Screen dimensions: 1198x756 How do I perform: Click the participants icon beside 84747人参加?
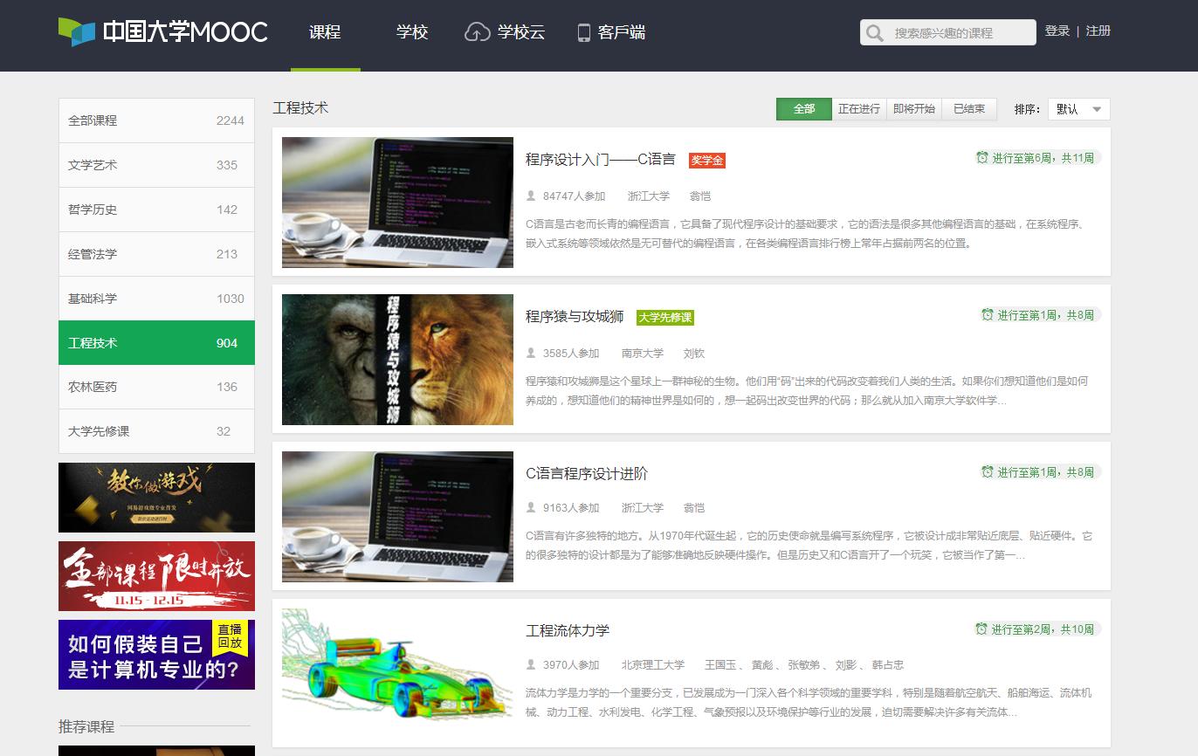point(532,196)
